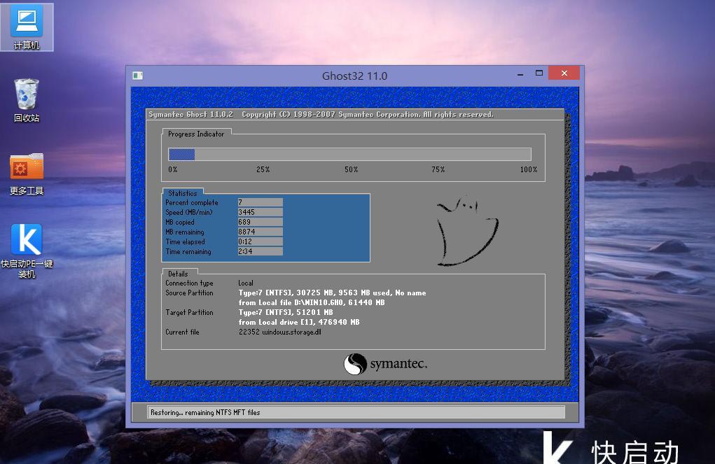Click the Ghost32 window system menu icon

coord(138,76)
